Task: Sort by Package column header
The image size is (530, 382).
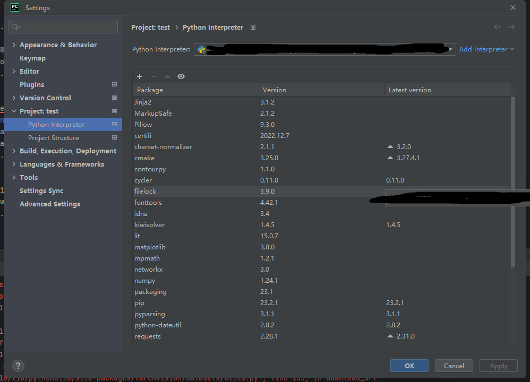Action: point(196,90)
